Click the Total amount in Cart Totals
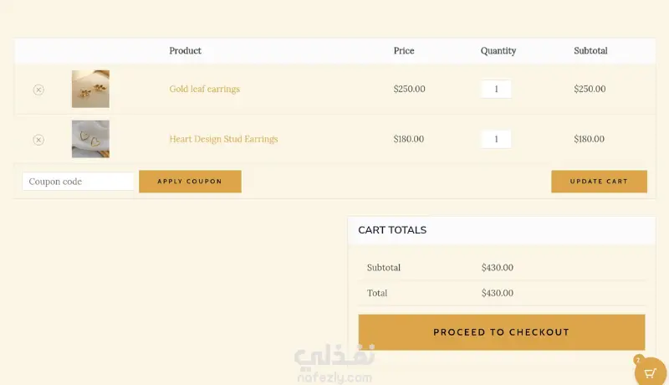The width and height of the screenshot is (669, 385). (497, 293)
